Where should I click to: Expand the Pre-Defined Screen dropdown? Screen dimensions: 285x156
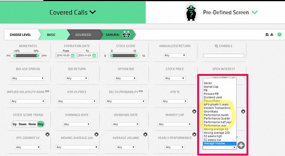230,12
